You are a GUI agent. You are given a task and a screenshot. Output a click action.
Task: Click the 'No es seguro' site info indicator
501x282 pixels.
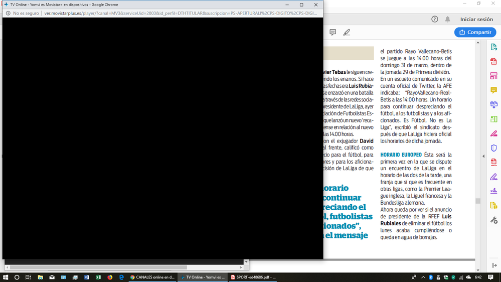coord(23,13)
